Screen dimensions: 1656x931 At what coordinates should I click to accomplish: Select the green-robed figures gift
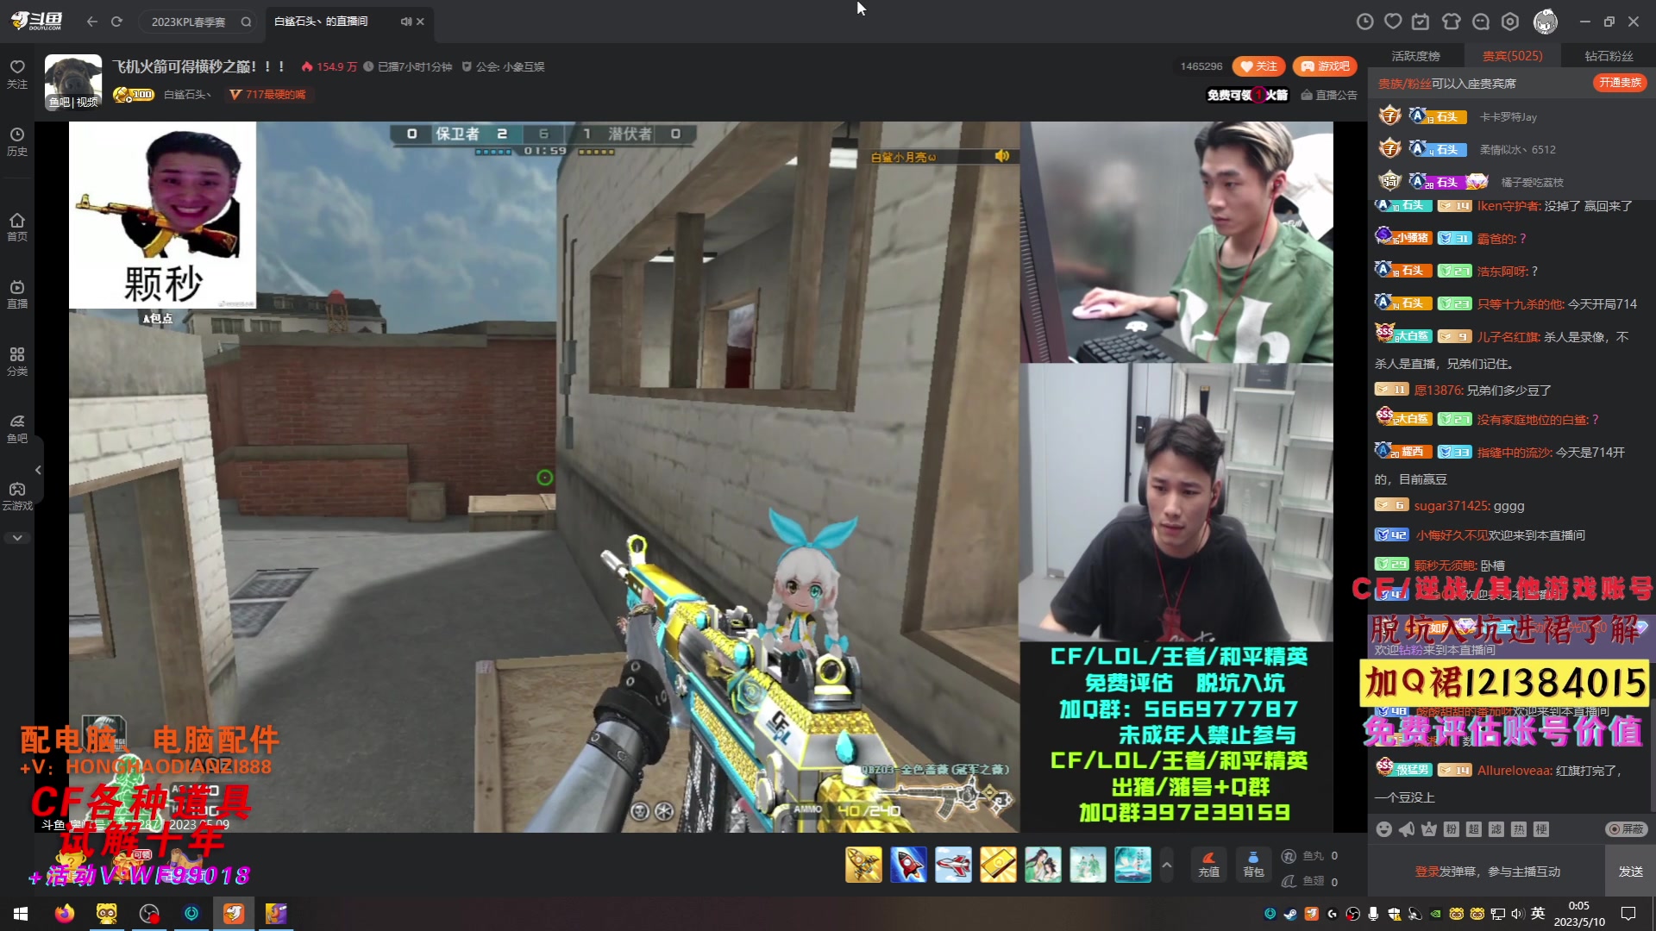tap(1088, 865)
